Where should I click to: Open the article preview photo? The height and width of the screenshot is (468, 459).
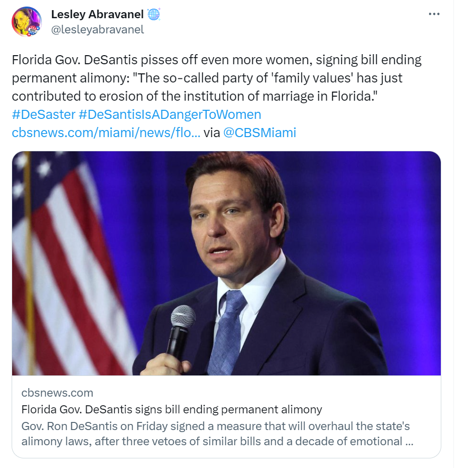(x=226, y=263)
